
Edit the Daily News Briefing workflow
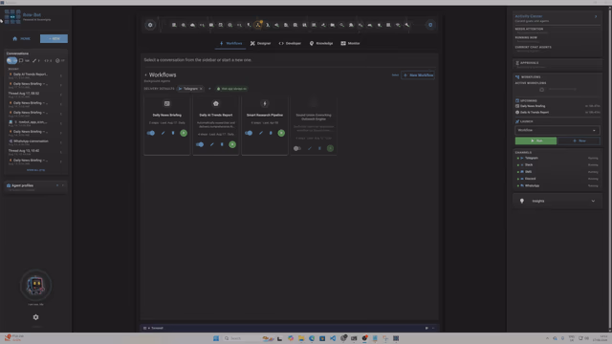(x=164, y=133)
